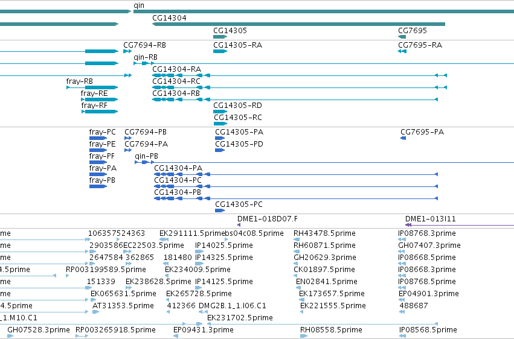Viewport: 514px width, 339px height.
Task: Click EST label EK065631.5prime
Action: 123,294
